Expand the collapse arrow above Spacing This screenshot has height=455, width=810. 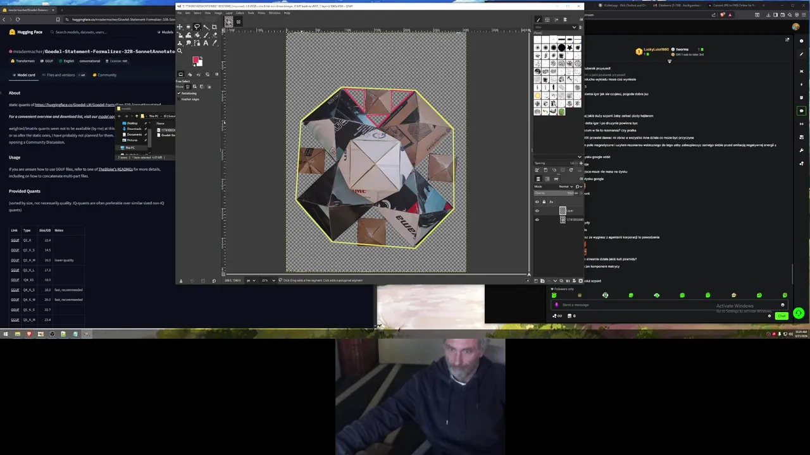(x=580, y=157)
